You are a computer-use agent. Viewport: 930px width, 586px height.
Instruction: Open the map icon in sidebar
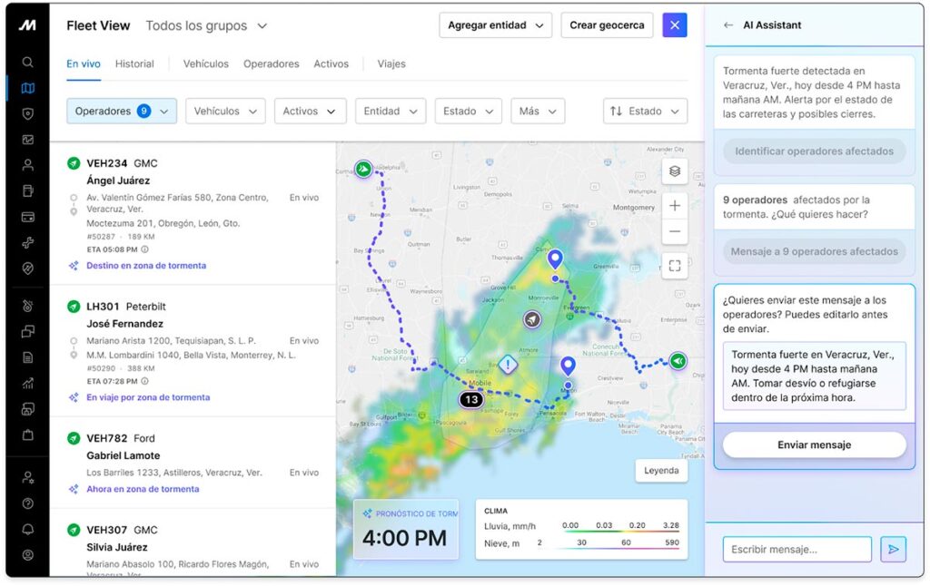(x=27, y=88)
